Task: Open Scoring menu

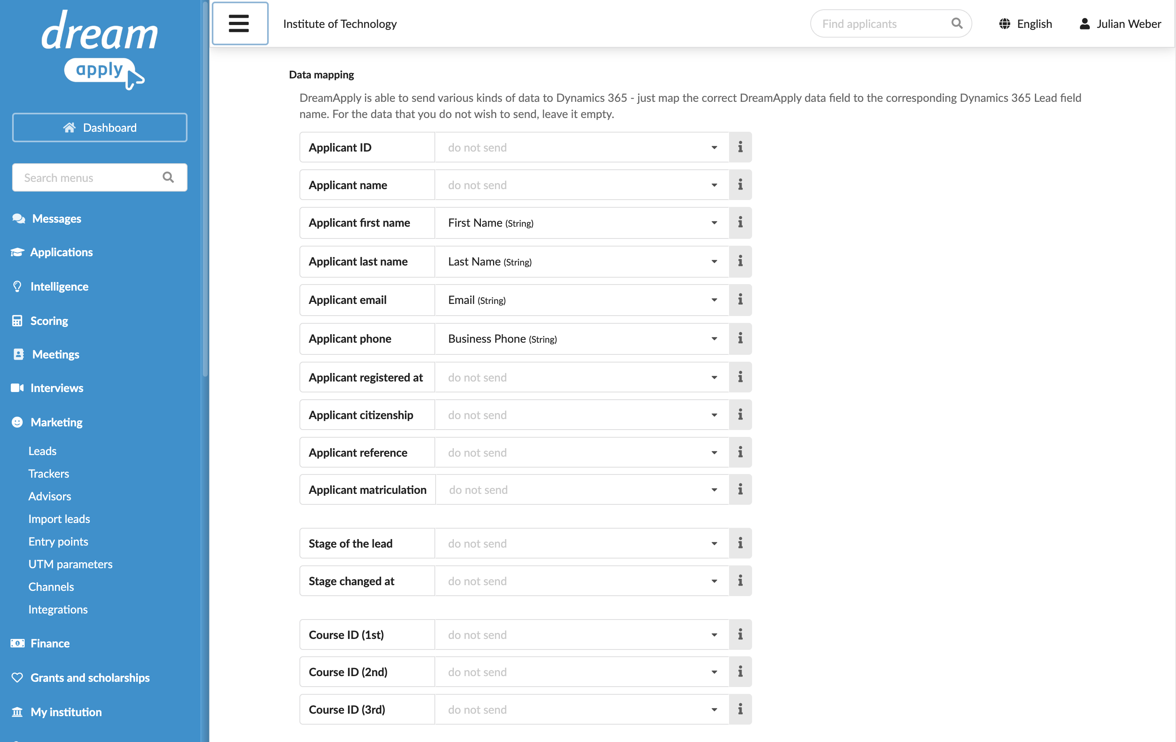Action: 40,320
